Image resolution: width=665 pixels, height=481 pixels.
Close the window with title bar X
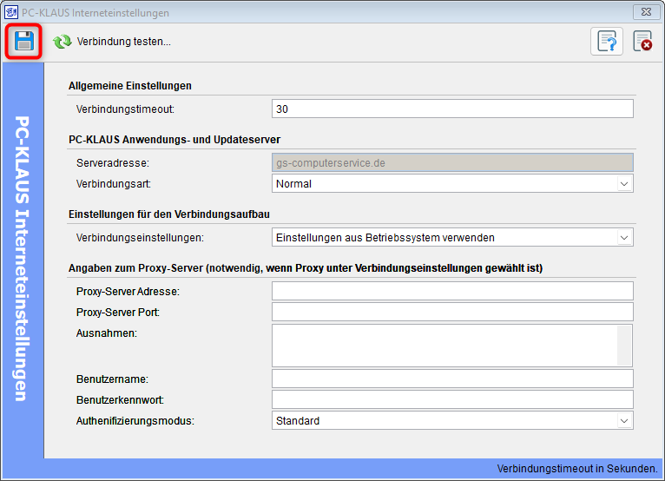[646, 12]
